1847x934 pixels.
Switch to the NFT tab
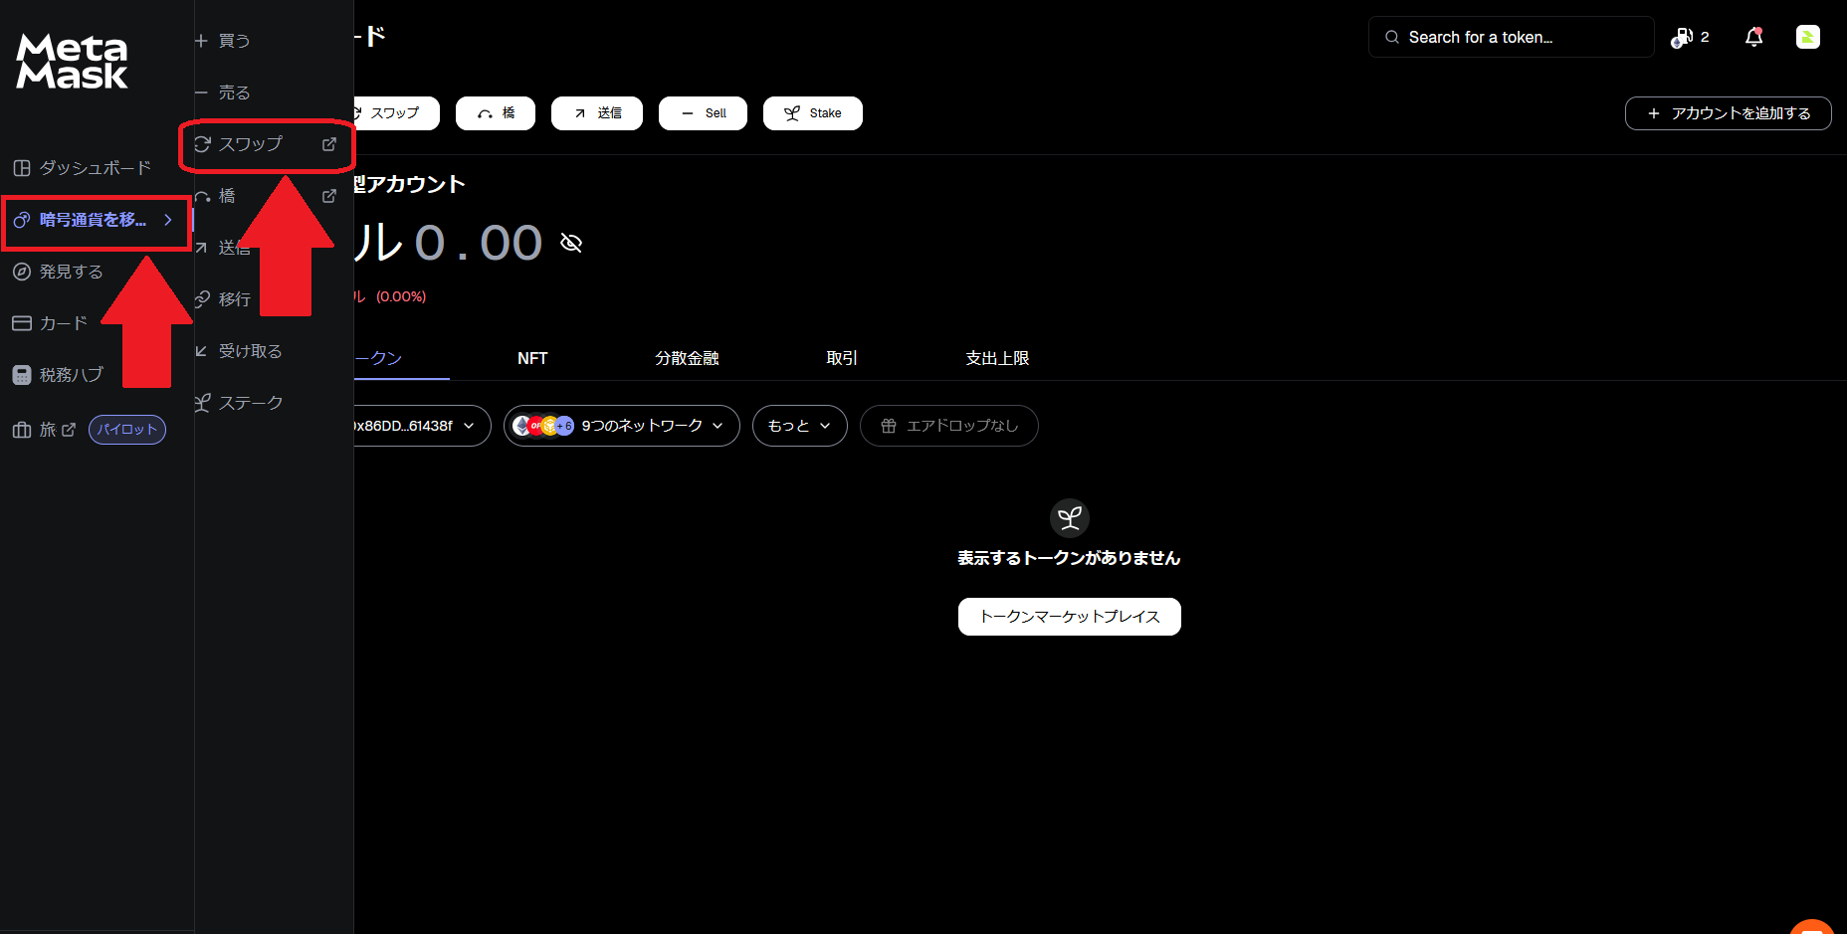point(532,358)
